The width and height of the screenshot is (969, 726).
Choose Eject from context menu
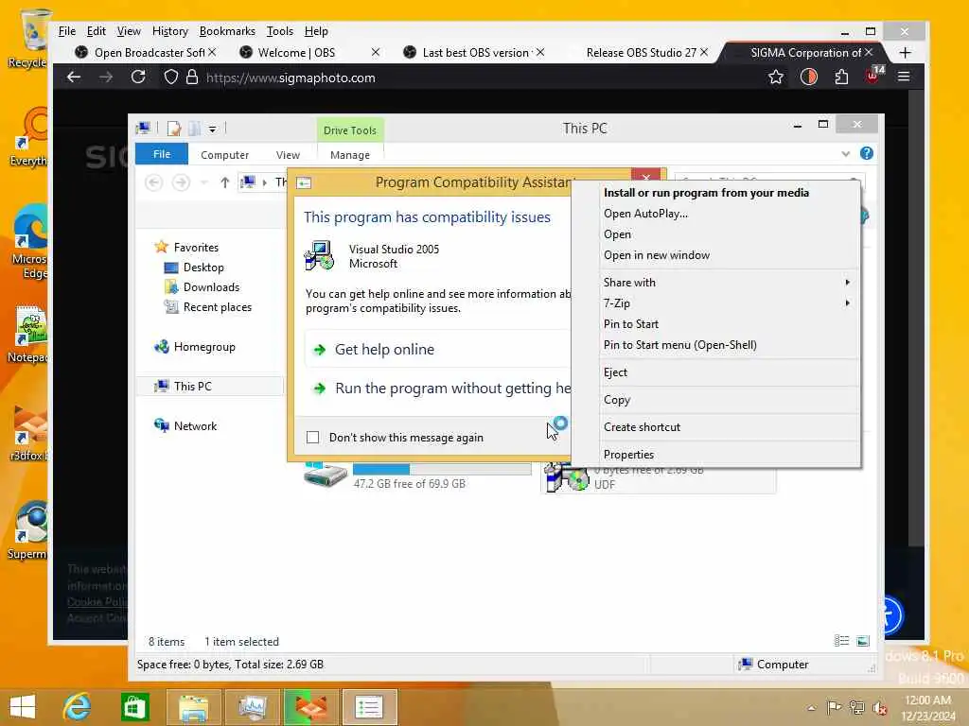point(729,372)
